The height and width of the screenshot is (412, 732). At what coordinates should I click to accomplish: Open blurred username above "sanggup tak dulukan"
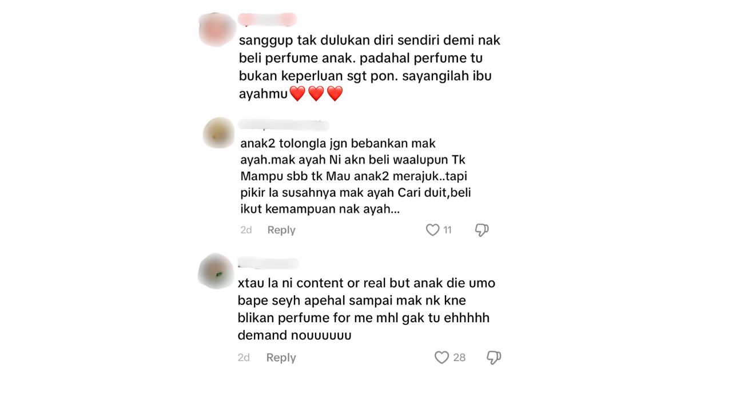[267, 19]
